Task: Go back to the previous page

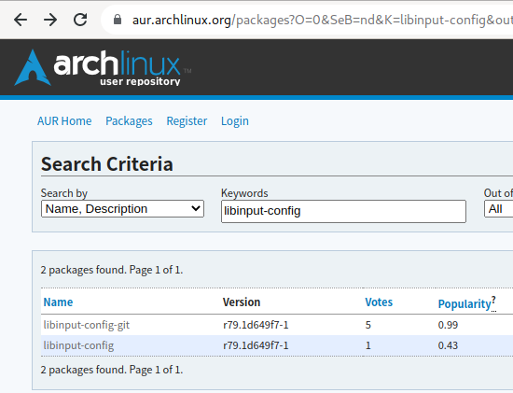Action: pos(21,20)
